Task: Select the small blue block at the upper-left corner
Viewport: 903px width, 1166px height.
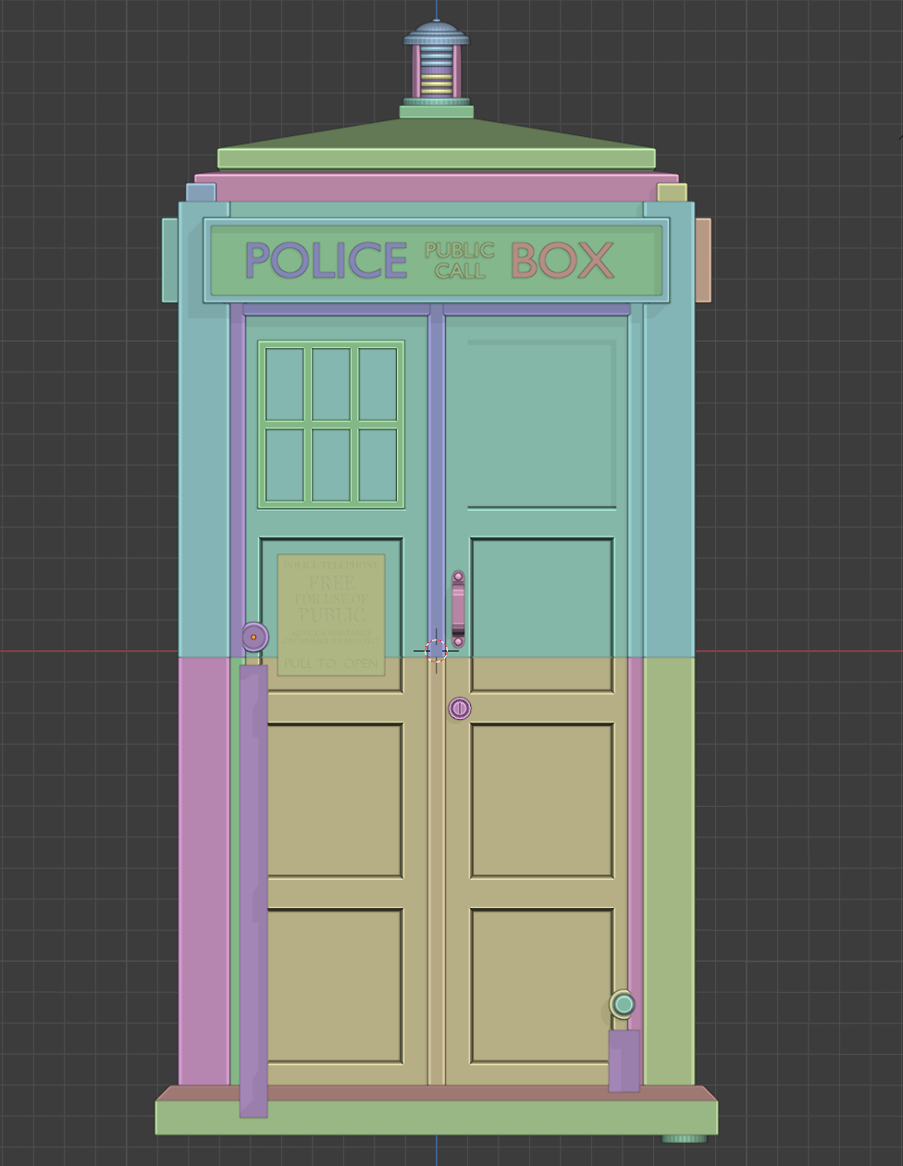Action: (201, 192)
